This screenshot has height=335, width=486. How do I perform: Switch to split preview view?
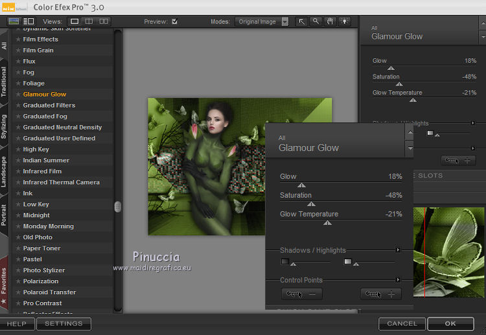pos(89,21)
